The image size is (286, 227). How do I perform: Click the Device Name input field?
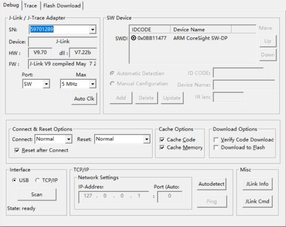click(244, 85)
